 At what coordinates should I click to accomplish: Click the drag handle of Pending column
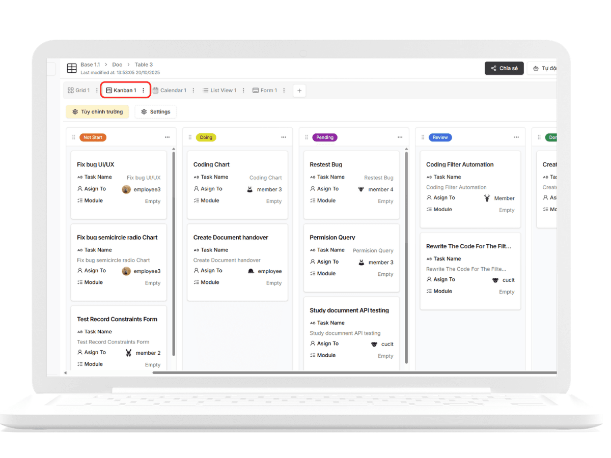[x=307, y=137]
